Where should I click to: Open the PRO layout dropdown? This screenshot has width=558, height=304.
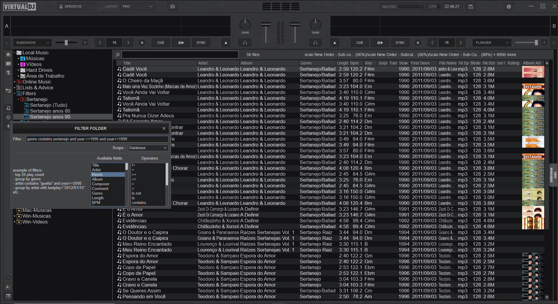click(x=138, y=6)
